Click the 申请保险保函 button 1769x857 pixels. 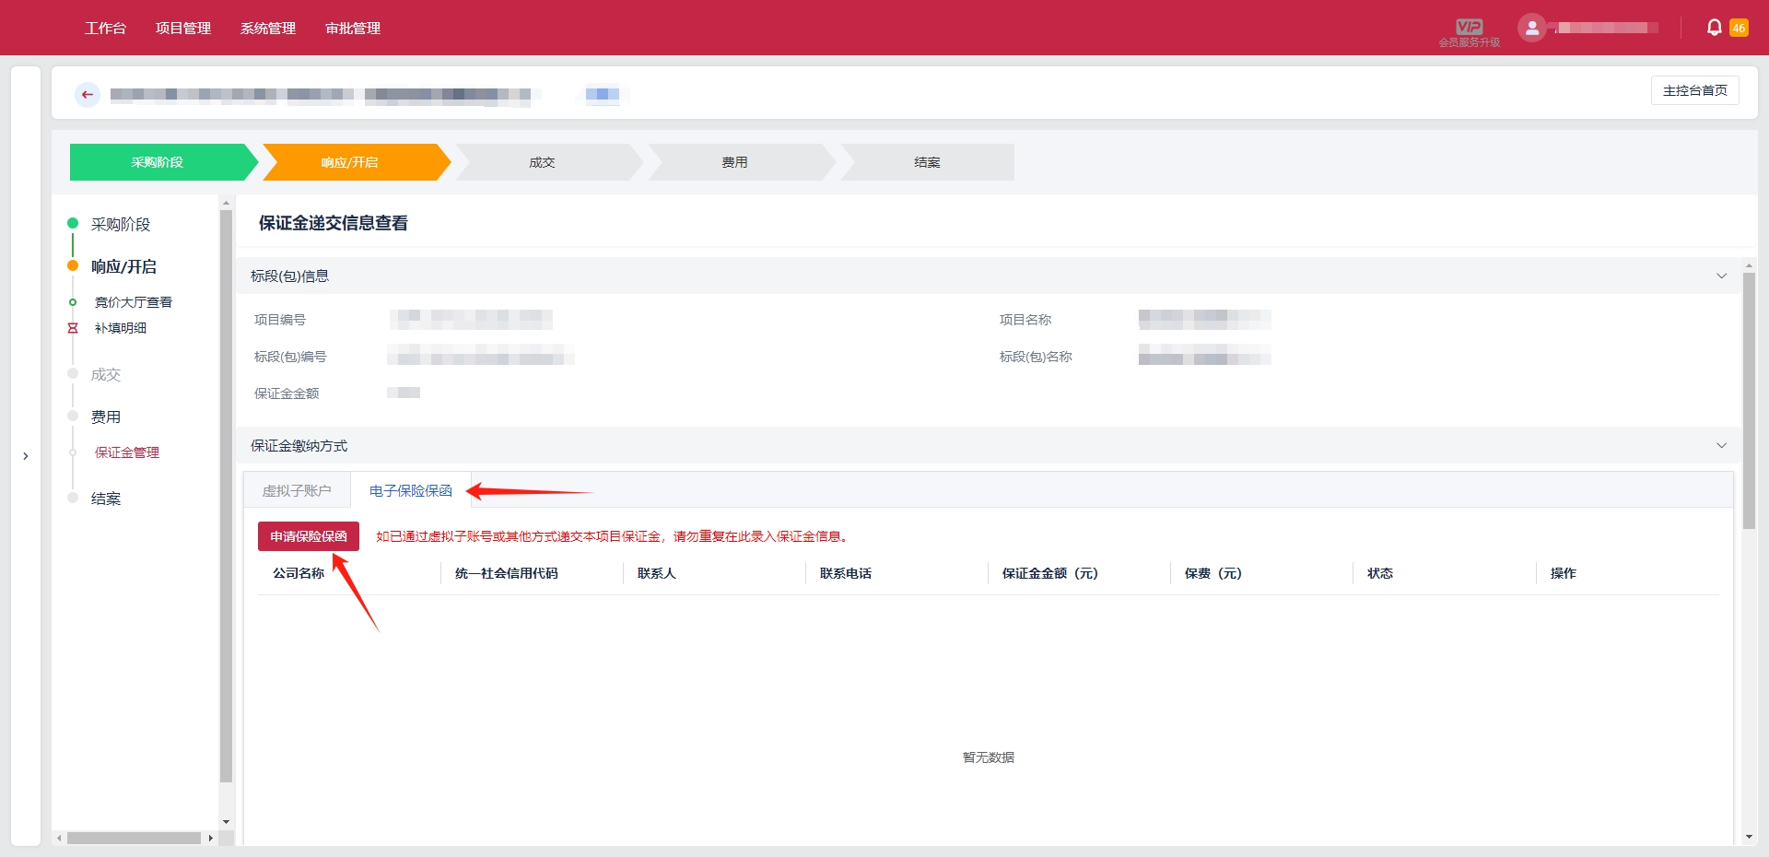point(308,536)
